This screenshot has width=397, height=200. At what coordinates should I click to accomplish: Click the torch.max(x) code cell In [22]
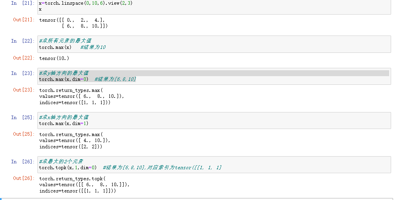[x=214, y=44]
